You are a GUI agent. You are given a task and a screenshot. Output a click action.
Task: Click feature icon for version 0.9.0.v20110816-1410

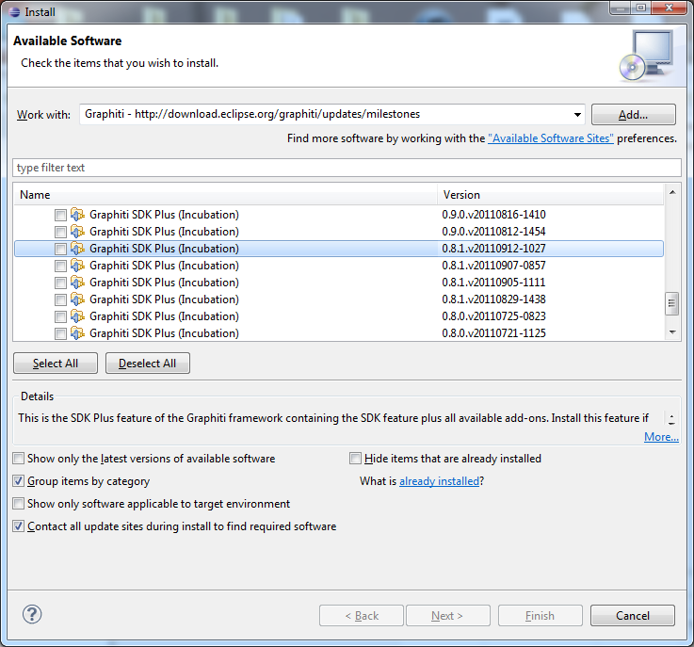pos(77,215)
